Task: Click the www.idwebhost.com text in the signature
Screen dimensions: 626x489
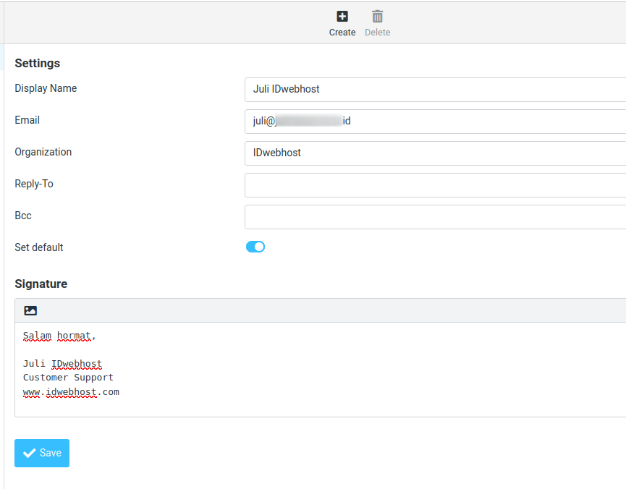Action: (71, 391)
